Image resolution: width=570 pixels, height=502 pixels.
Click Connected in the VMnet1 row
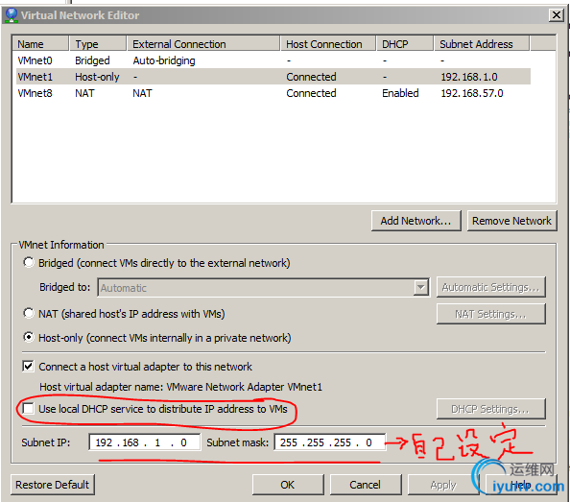point(311,77)
